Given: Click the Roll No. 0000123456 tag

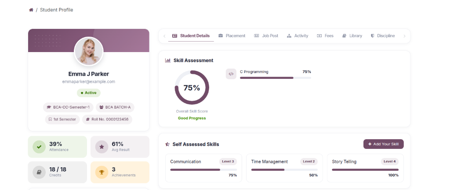Looking at the screenshot, I should coord(107,120).
